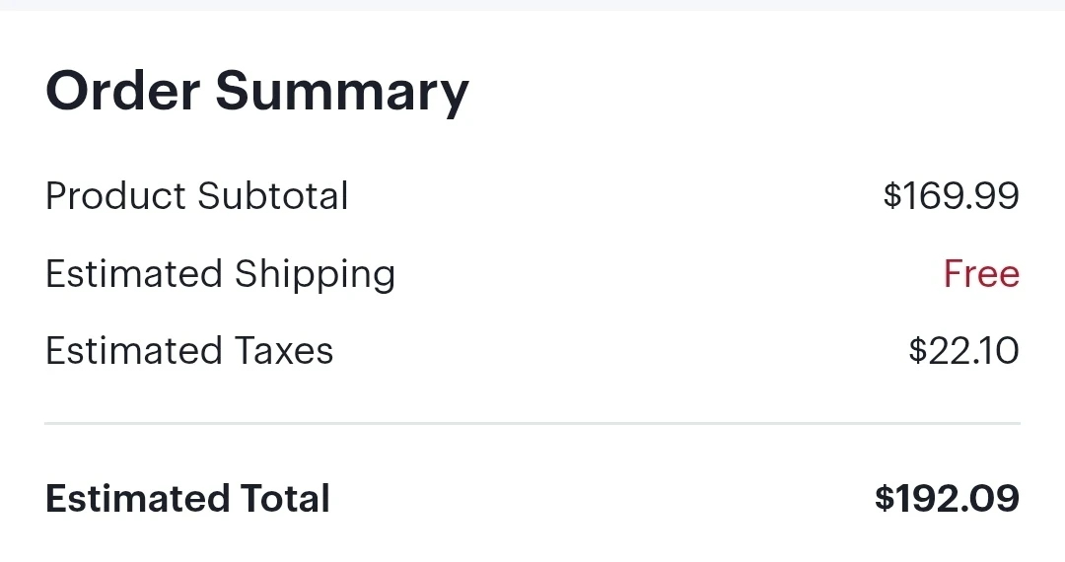The width and height of the screenshot is (1065, 562).
Task: Click the bold $192.09 total amount
Action: 947,499
